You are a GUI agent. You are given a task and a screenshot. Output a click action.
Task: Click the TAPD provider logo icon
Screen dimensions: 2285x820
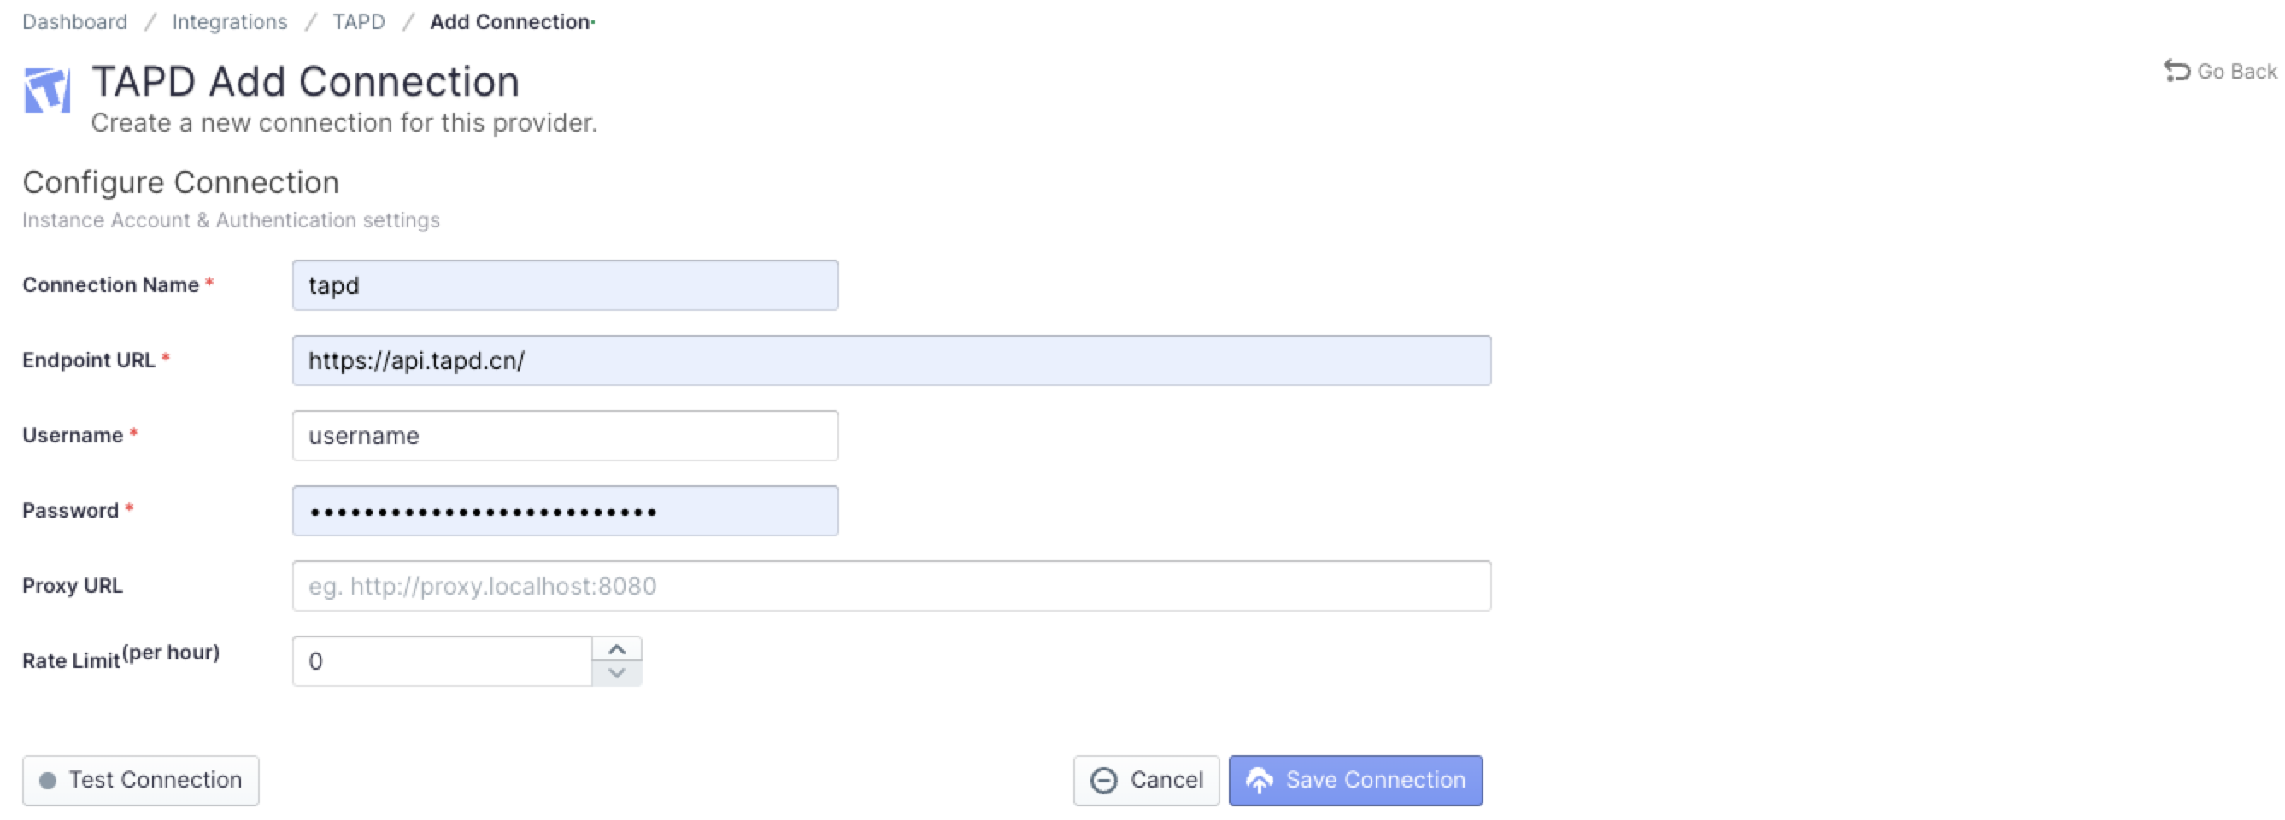tap(46, 89)
